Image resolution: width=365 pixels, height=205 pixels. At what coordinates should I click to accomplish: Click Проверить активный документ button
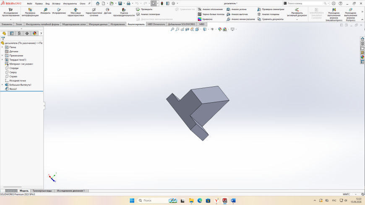pos(297,12)
